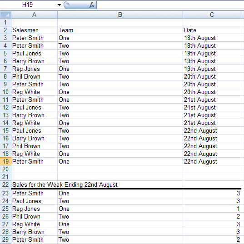The image size is (244, 244).
Task: Select row 2 header
Action: (x=5, y=30)
